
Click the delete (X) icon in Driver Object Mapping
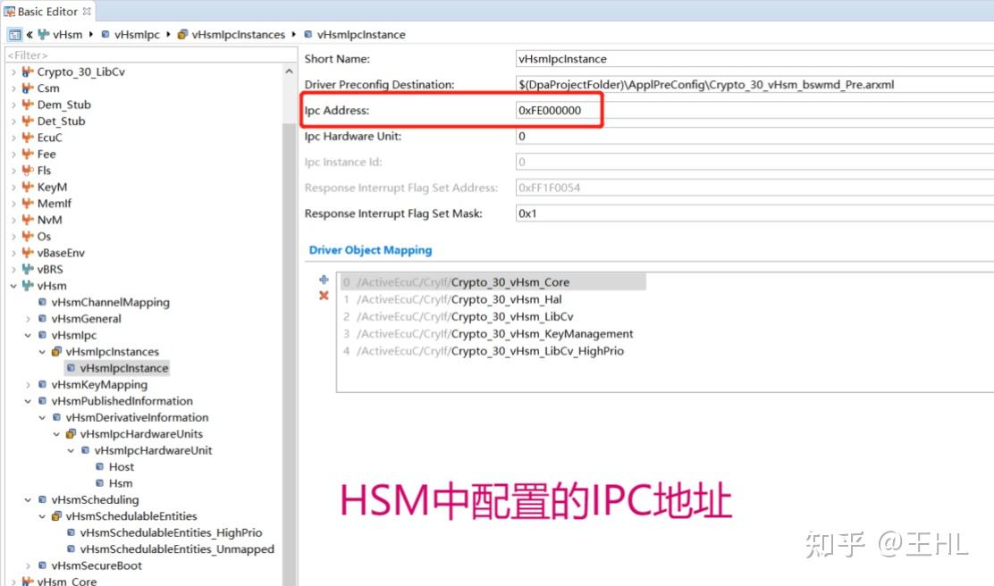click(324, 295)
